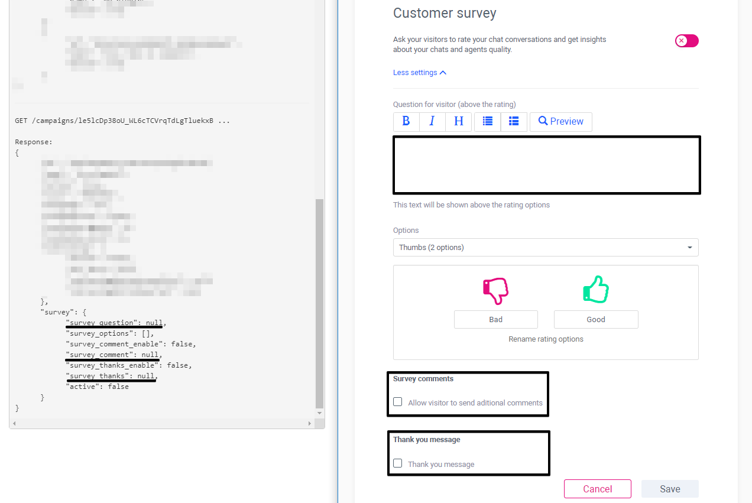Cancel the survey configuration changes
Screen dimensions: 752x503
pos(597,489)
